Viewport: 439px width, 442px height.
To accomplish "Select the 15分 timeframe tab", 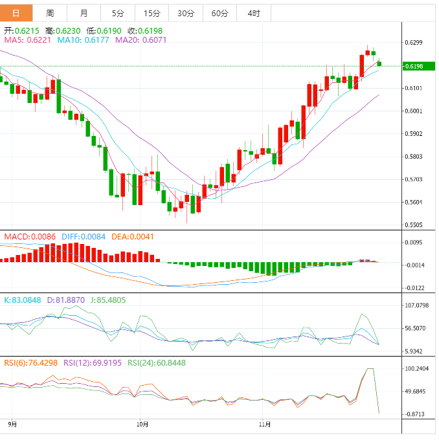I will pos(152,13).
